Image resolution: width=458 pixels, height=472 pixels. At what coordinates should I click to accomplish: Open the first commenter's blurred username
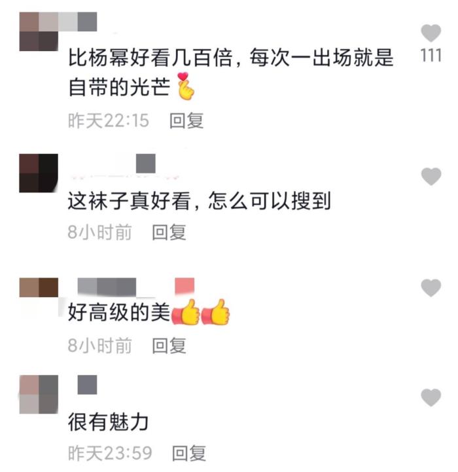coord(78,22)
